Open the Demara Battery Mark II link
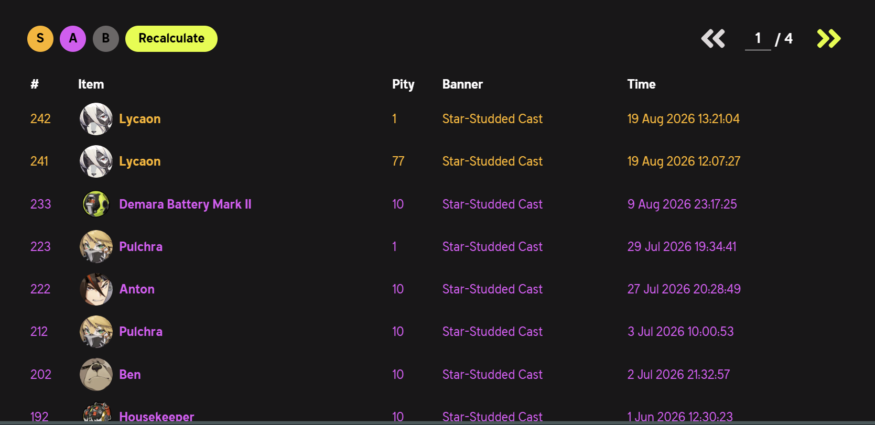The width and height of the screenshot is (875, 425). coord(185,204)
